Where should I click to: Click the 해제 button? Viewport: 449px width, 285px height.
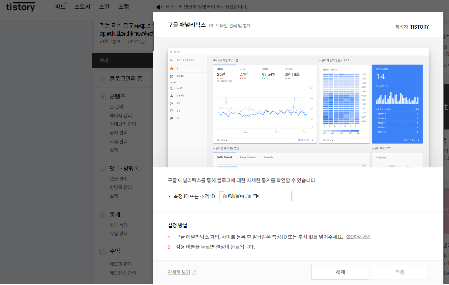click(x=340, y=272)
